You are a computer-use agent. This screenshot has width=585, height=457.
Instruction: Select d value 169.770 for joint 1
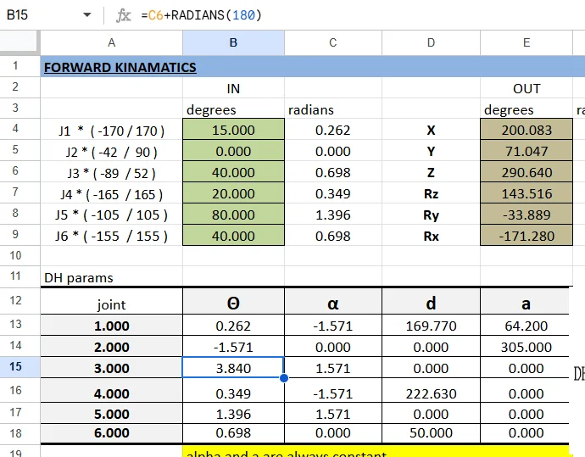pyautogui.click(x=431, y=326)
